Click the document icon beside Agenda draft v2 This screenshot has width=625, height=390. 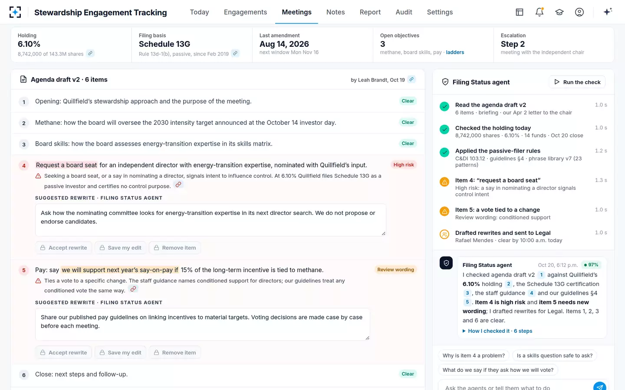(23, 79)
